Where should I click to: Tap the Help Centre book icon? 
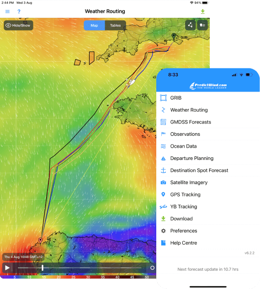tap(163, 243)
